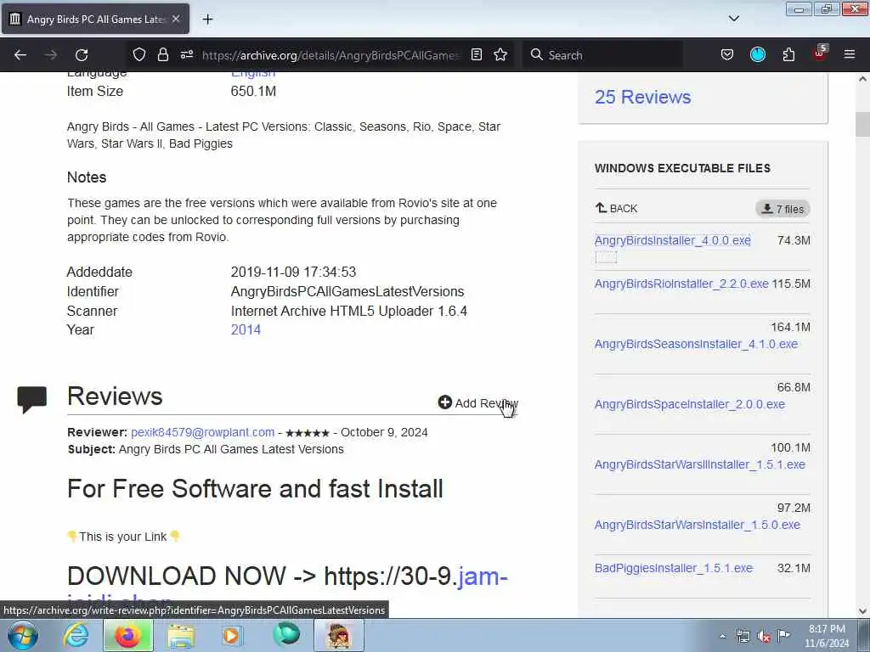Image resolution: width=870 pixels, height=652 pixels.
Task: Click the Reviews speech bubble icon
Action: coord(32,399)
